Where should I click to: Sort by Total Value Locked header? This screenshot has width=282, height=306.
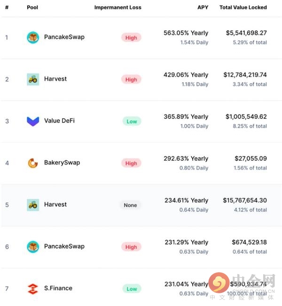click(x=243, y=8)
